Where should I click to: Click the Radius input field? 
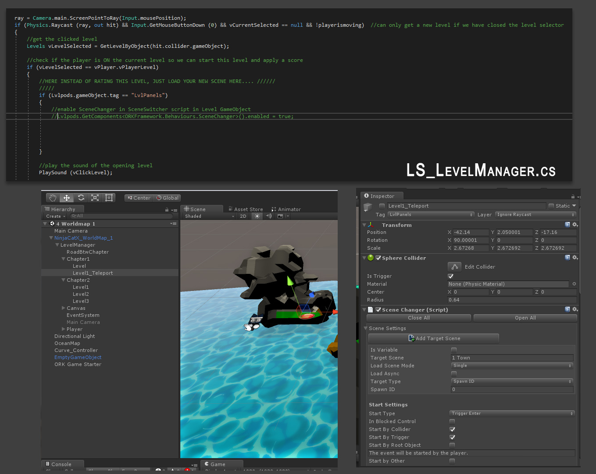click(511, 300)
